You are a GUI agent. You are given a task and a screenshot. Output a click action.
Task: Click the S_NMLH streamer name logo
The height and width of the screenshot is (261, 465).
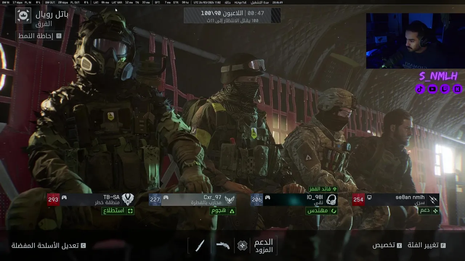point(438,76)
